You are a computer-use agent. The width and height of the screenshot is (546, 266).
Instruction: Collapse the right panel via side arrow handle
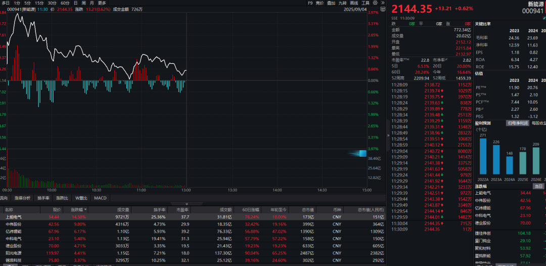(x=388, y=136)
